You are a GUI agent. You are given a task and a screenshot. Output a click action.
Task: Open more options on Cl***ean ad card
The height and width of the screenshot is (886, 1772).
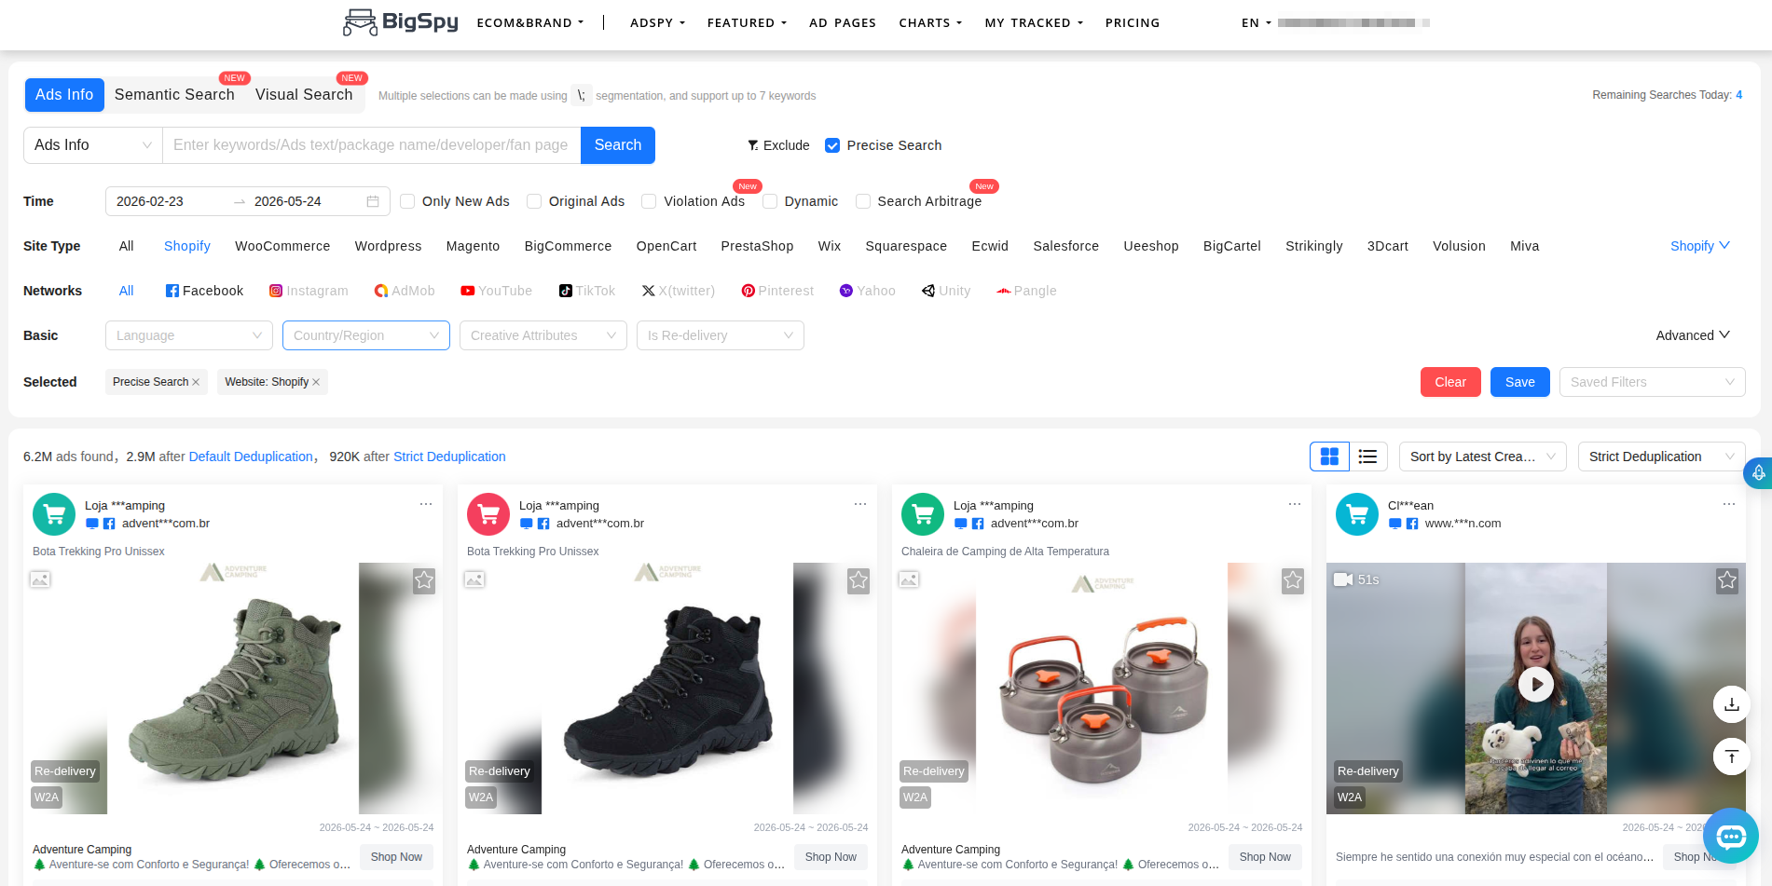tap(1729, 504)
